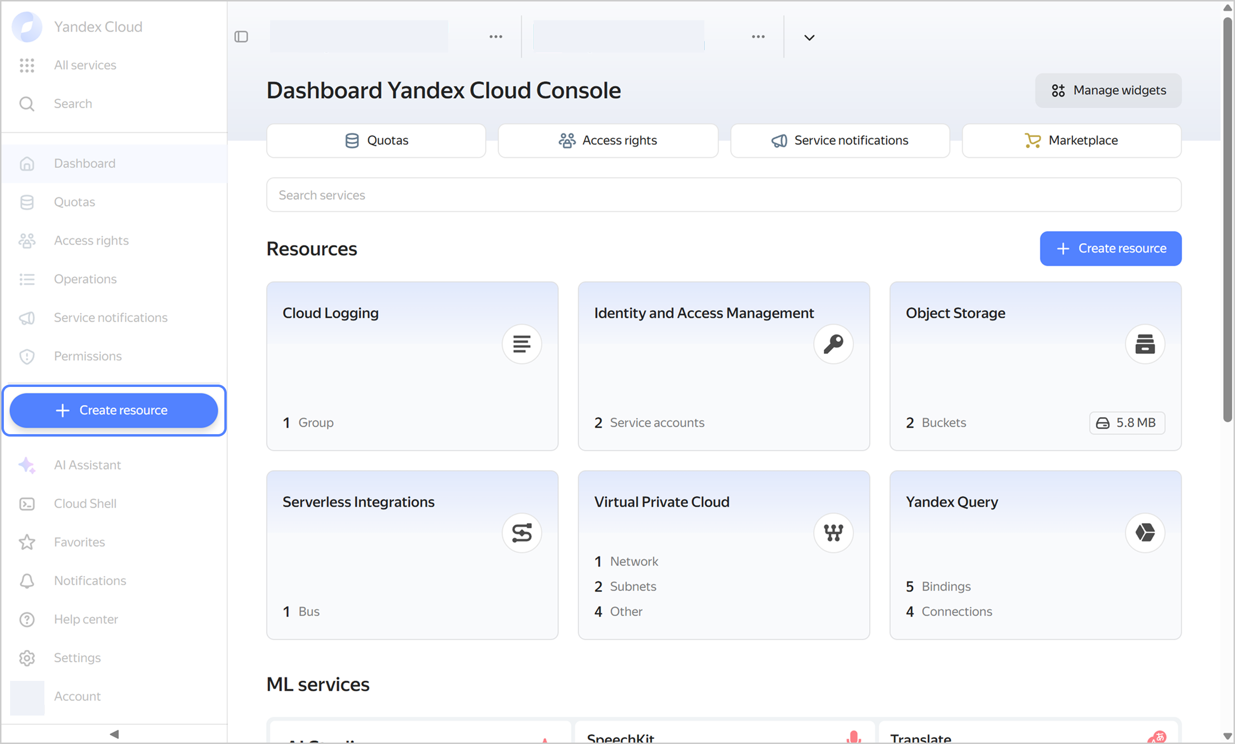Open Manage widgets

point(1108,90)
